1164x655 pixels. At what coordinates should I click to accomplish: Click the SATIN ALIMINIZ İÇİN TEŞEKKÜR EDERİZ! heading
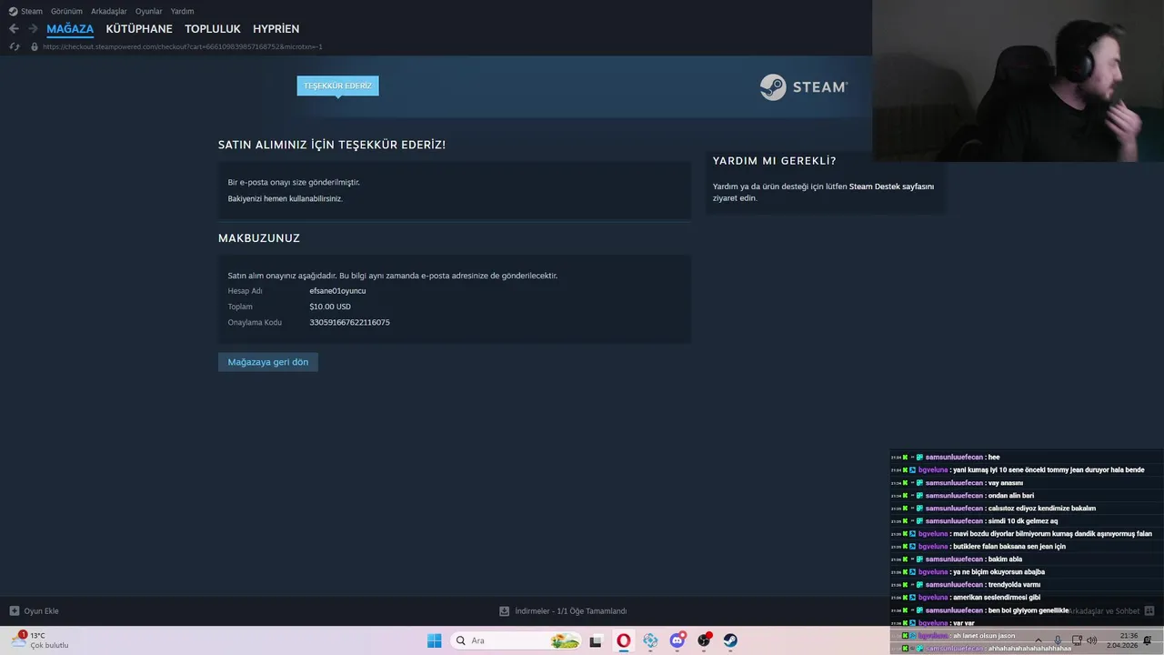click(332, 145)
